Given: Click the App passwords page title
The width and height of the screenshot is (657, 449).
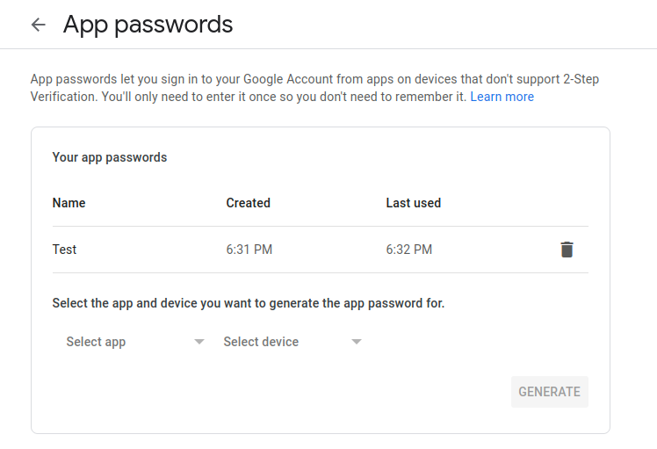Looking at the screenshot, I should click(x=148, y=25).
